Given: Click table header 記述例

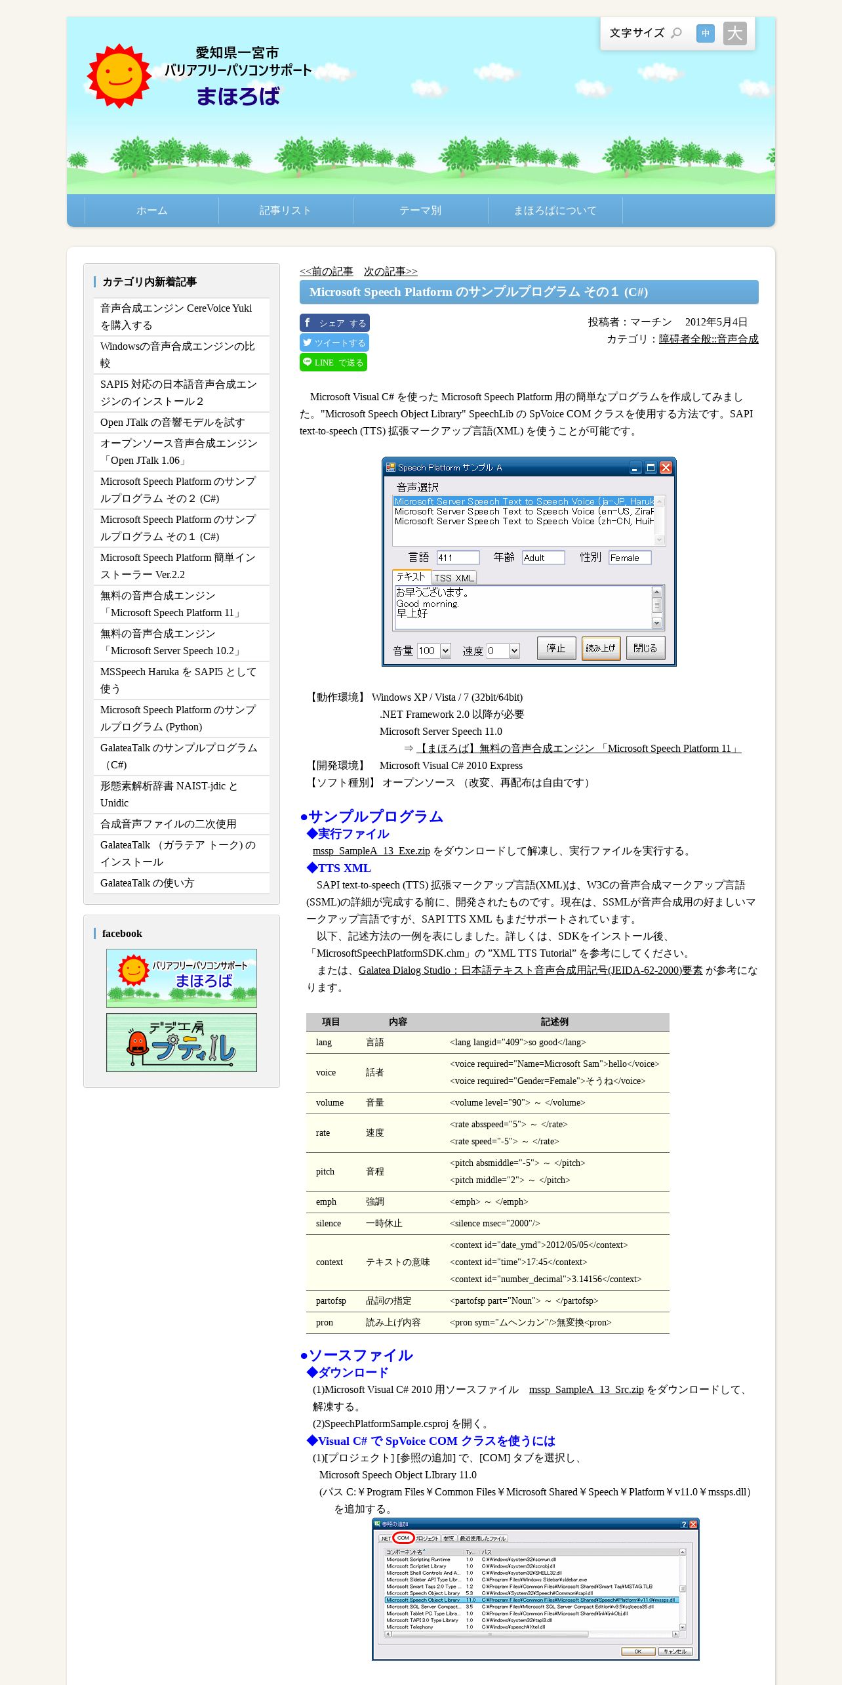Looking at the screenshot, I should [555, 1022].
